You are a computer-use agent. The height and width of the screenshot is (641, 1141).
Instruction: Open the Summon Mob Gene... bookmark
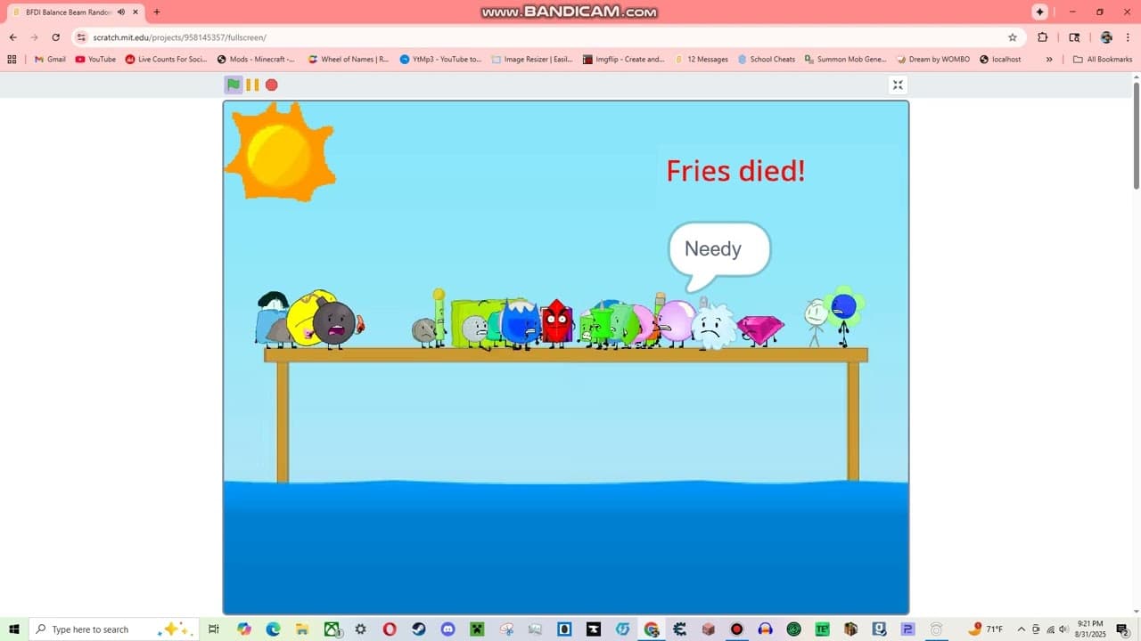[845, 60]
